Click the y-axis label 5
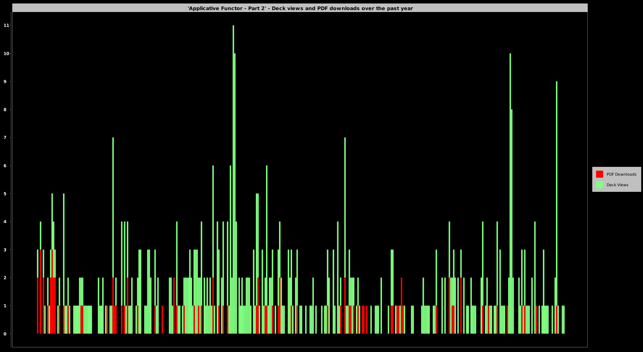This screenshot has width=643, height=352. pos(5,194)
